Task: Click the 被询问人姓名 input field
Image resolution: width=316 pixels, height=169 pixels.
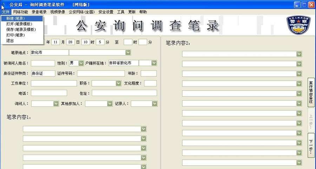Action: pyautogui.click(x=43, y=63)
